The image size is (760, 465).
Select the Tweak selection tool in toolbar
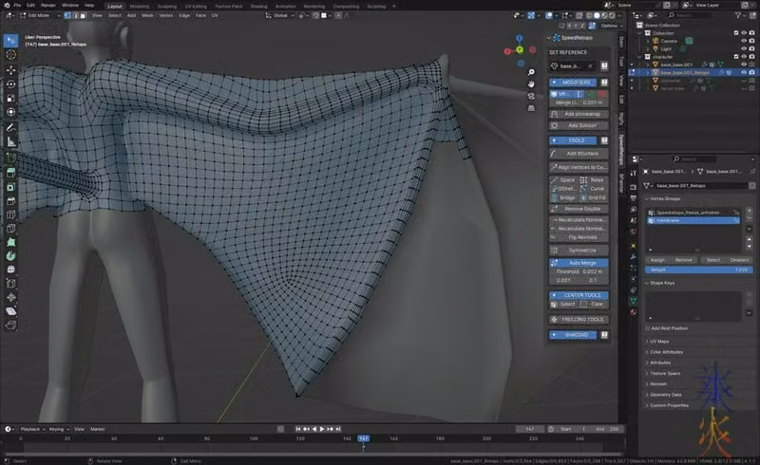pos(11,41)
